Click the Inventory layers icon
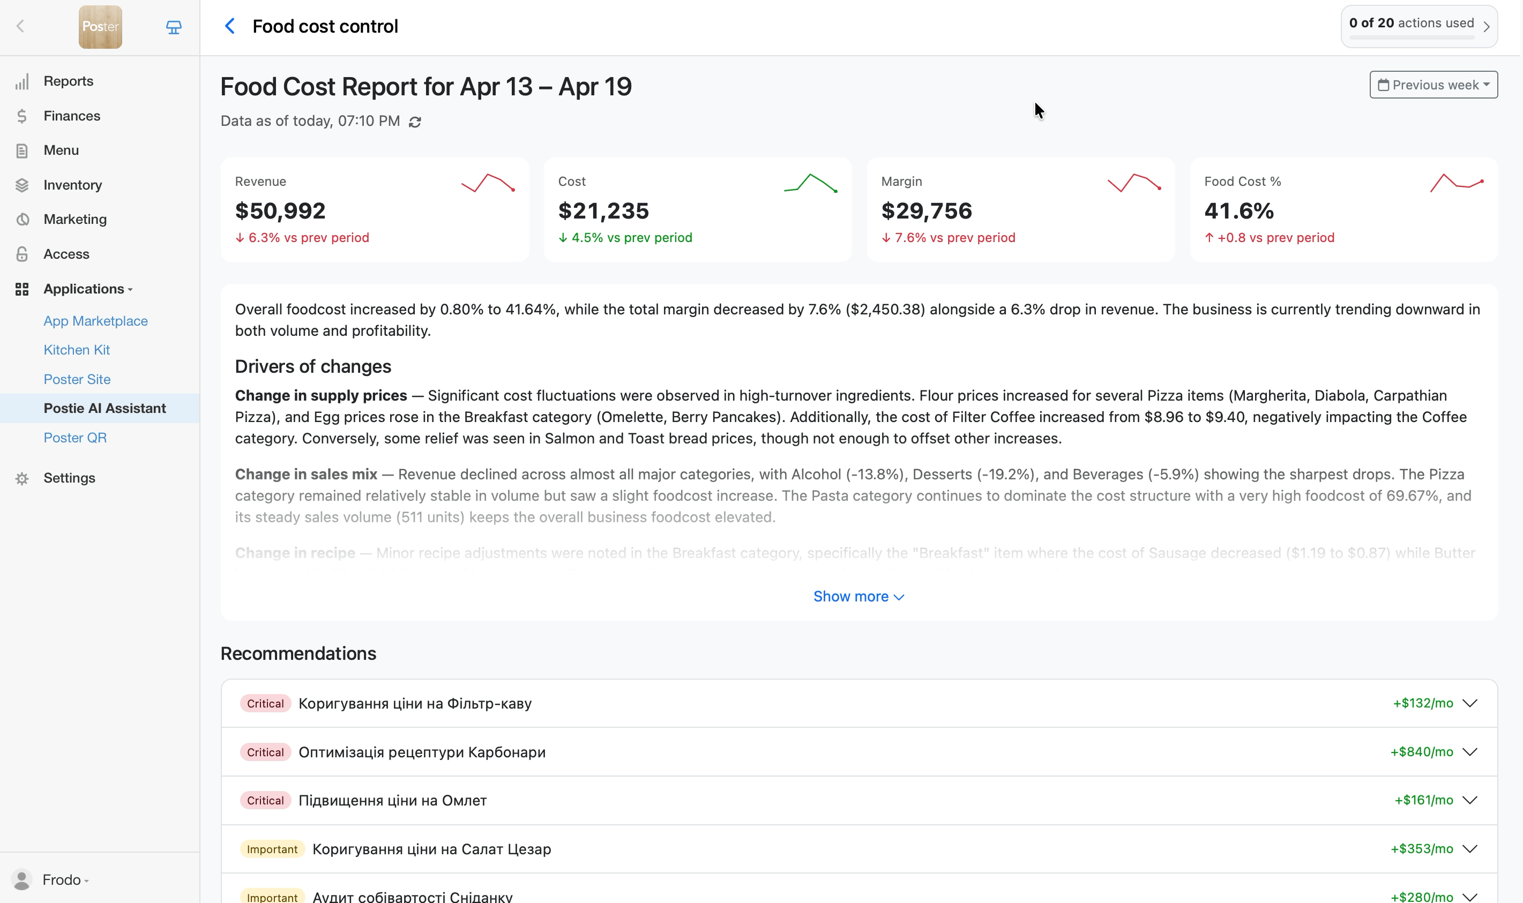 point(22,185)
